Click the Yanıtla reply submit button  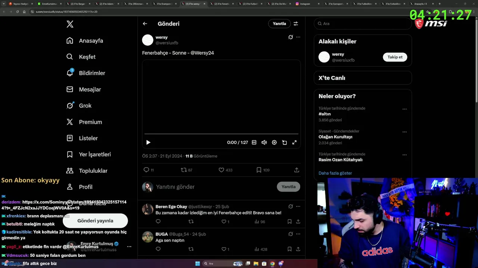(288, 187)
